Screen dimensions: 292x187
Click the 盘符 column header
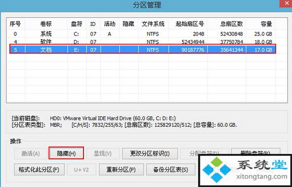point(77,24)
